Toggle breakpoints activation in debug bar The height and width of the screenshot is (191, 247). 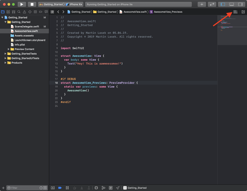(60, 188)
